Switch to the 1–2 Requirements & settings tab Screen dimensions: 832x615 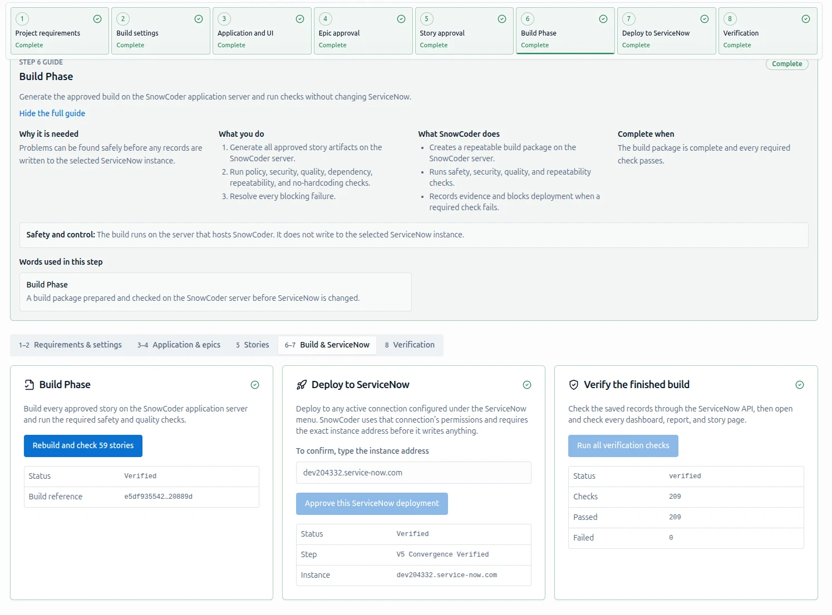(x=70, y=345)
